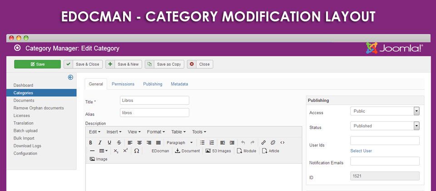
Task: Click the Title field containing Libros
Action: [x=154, y=101]
